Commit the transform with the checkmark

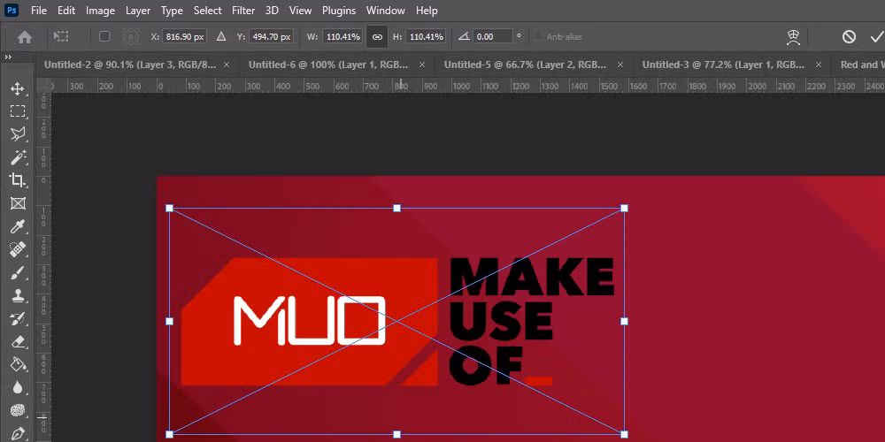tap(876, 36)
